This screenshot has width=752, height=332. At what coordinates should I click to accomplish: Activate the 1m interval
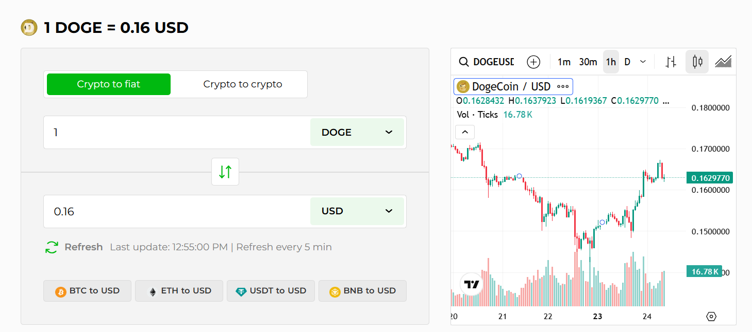click(564, 62)
